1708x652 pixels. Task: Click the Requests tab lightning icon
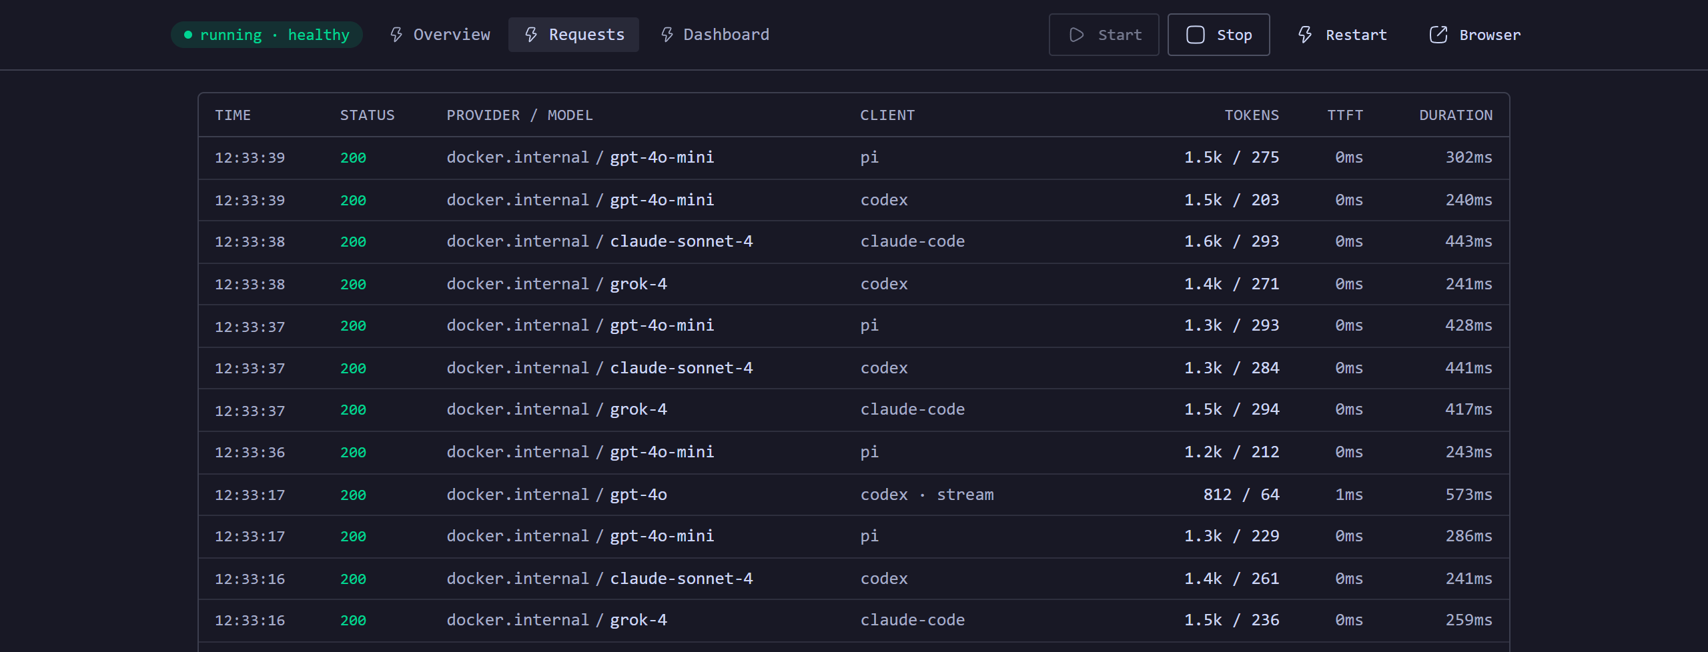point(531,35)
